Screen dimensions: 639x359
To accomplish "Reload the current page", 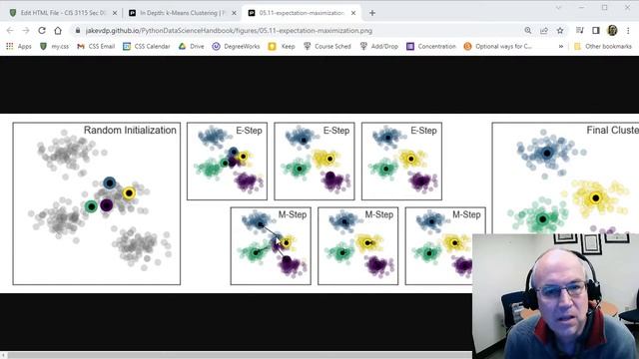I will pyautogui.click(x=42, y=31).
